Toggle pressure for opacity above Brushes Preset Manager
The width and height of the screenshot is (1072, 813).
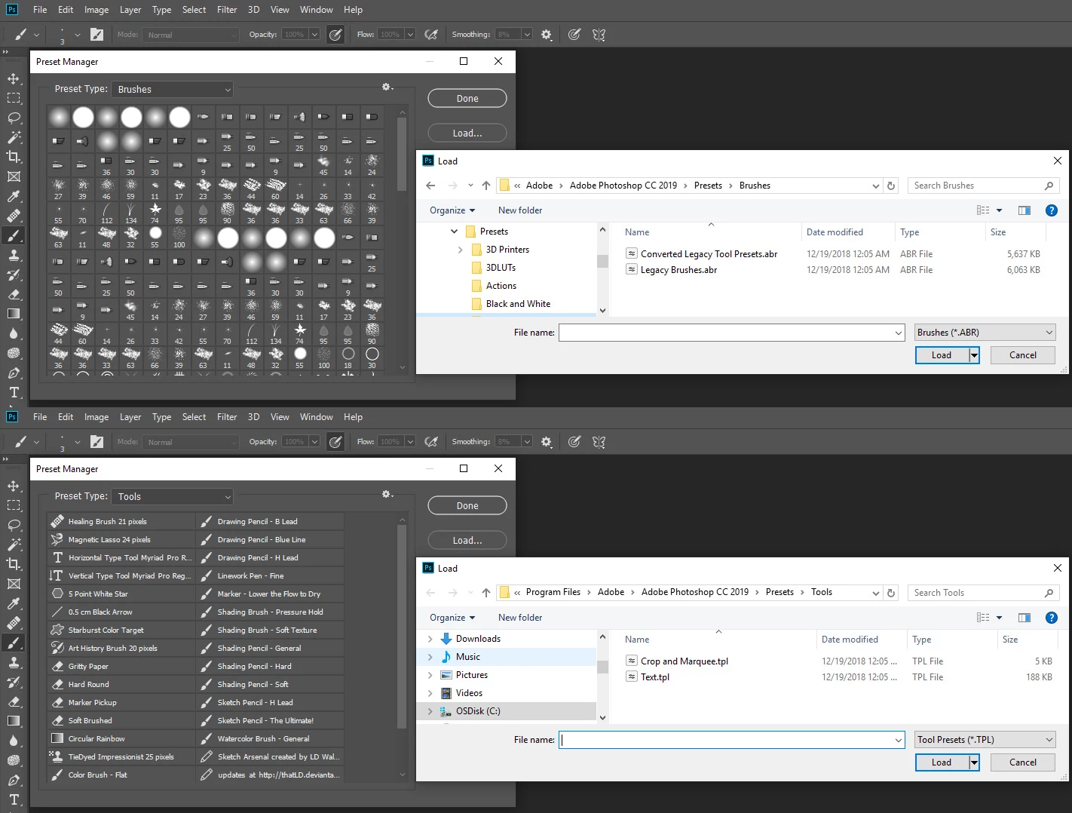pos(335,35)
